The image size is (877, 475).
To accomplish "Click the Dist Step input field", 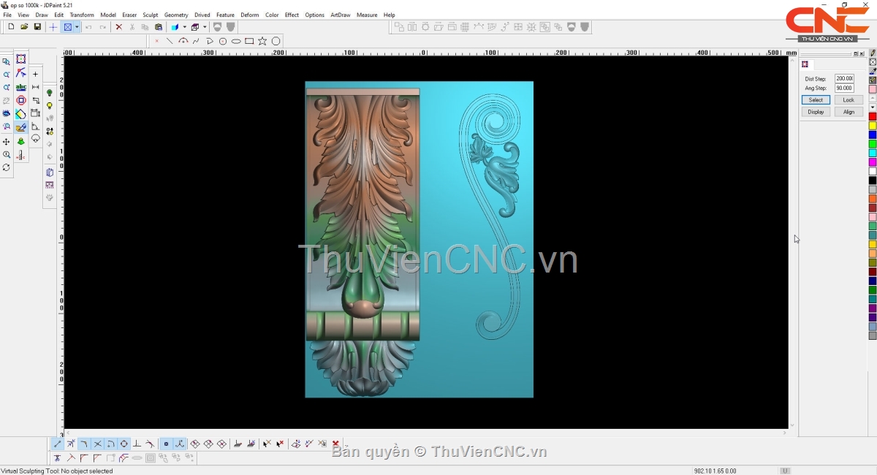I will 844,79.
